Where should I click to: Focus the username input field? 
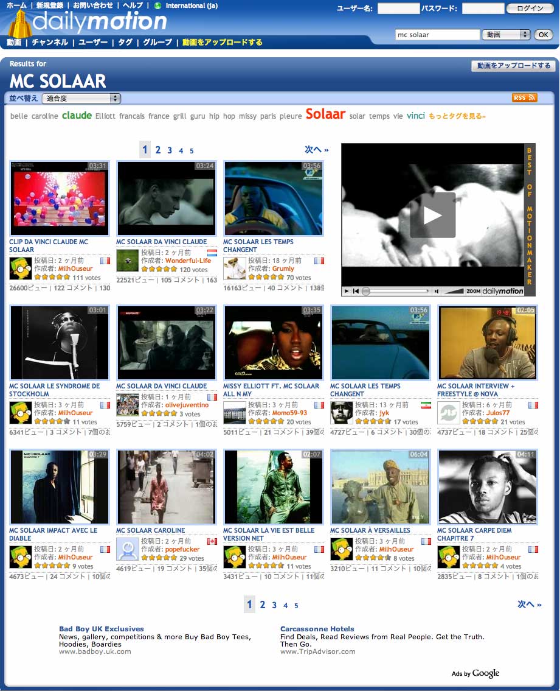398,8
